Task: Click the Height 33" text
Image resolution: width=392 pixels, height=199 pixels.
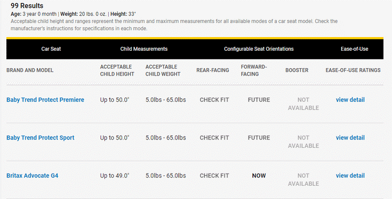Action: (x=123, y=14)
